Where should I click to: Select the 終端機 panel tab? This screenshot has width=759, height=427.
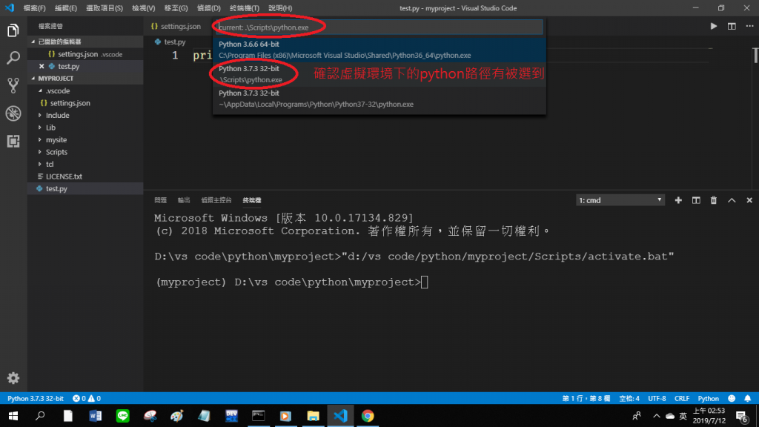click(252, 200)
